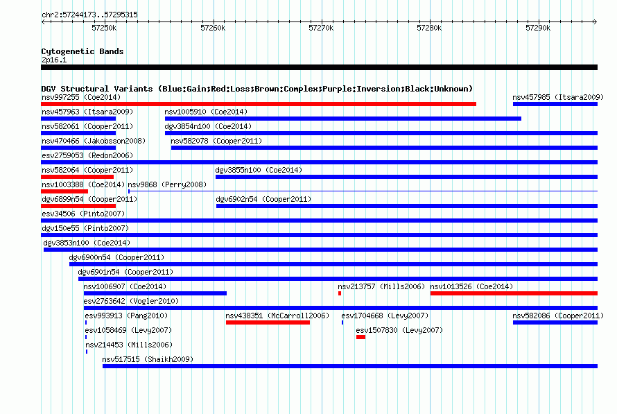Viewport: 617px width, 414px height.
Task: Click dgv6901n54 (Cooper2011) label
Action: [125, 272]
